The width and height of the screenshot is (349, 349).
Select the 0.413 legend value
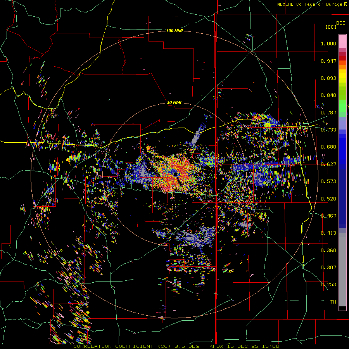coord(328,233)
